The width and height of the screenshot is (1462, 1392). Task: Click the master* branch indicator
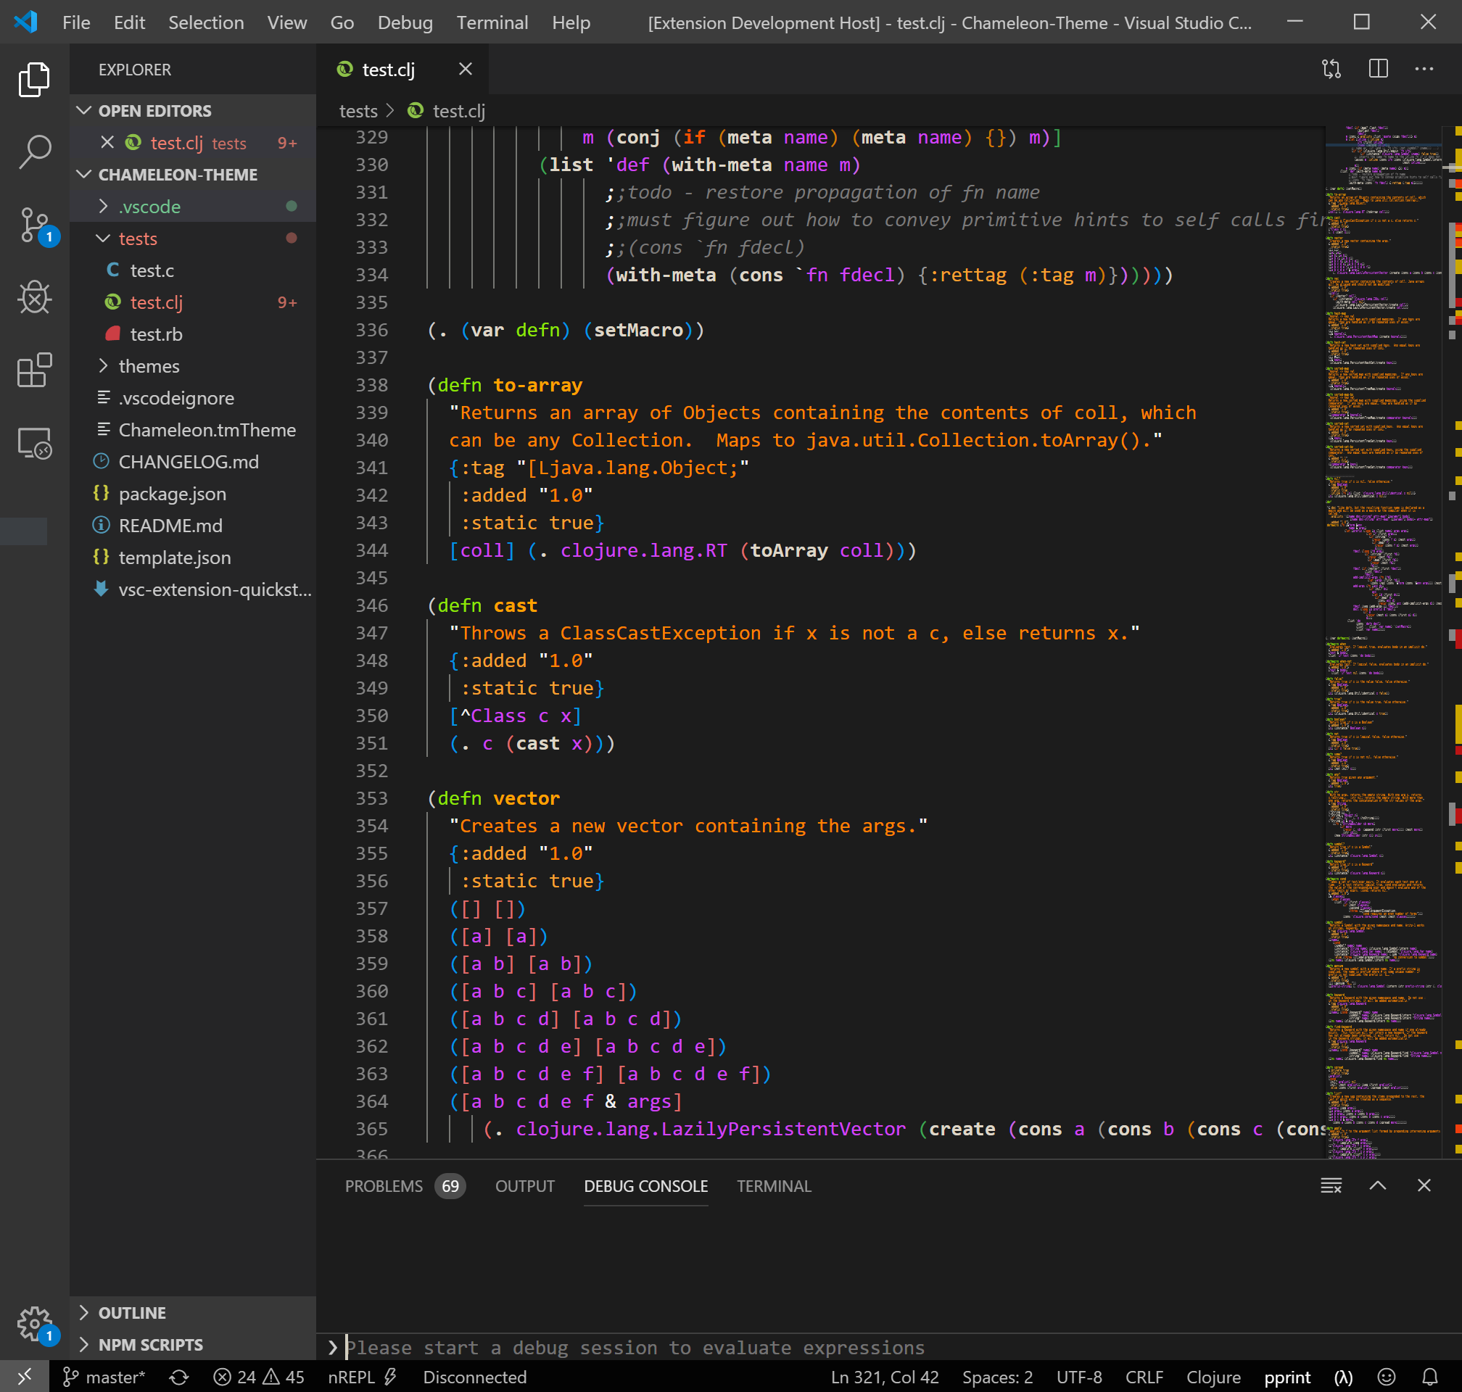coord(104,1377)
